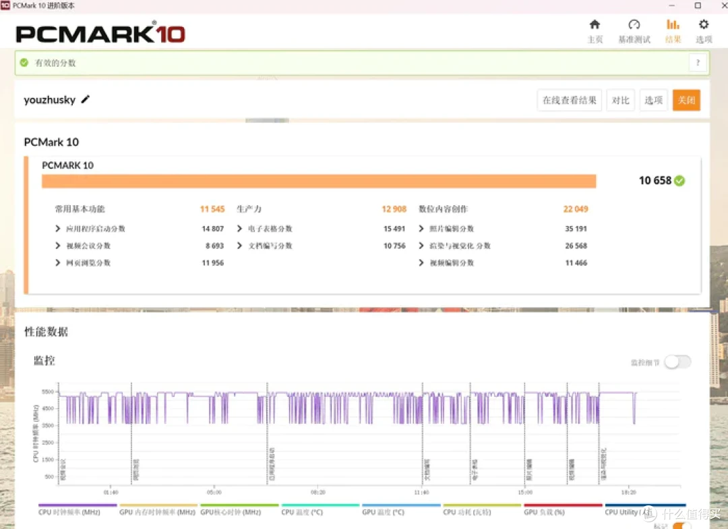
Task: Click the Compare (对比) button
Action: tap(620, 101)
